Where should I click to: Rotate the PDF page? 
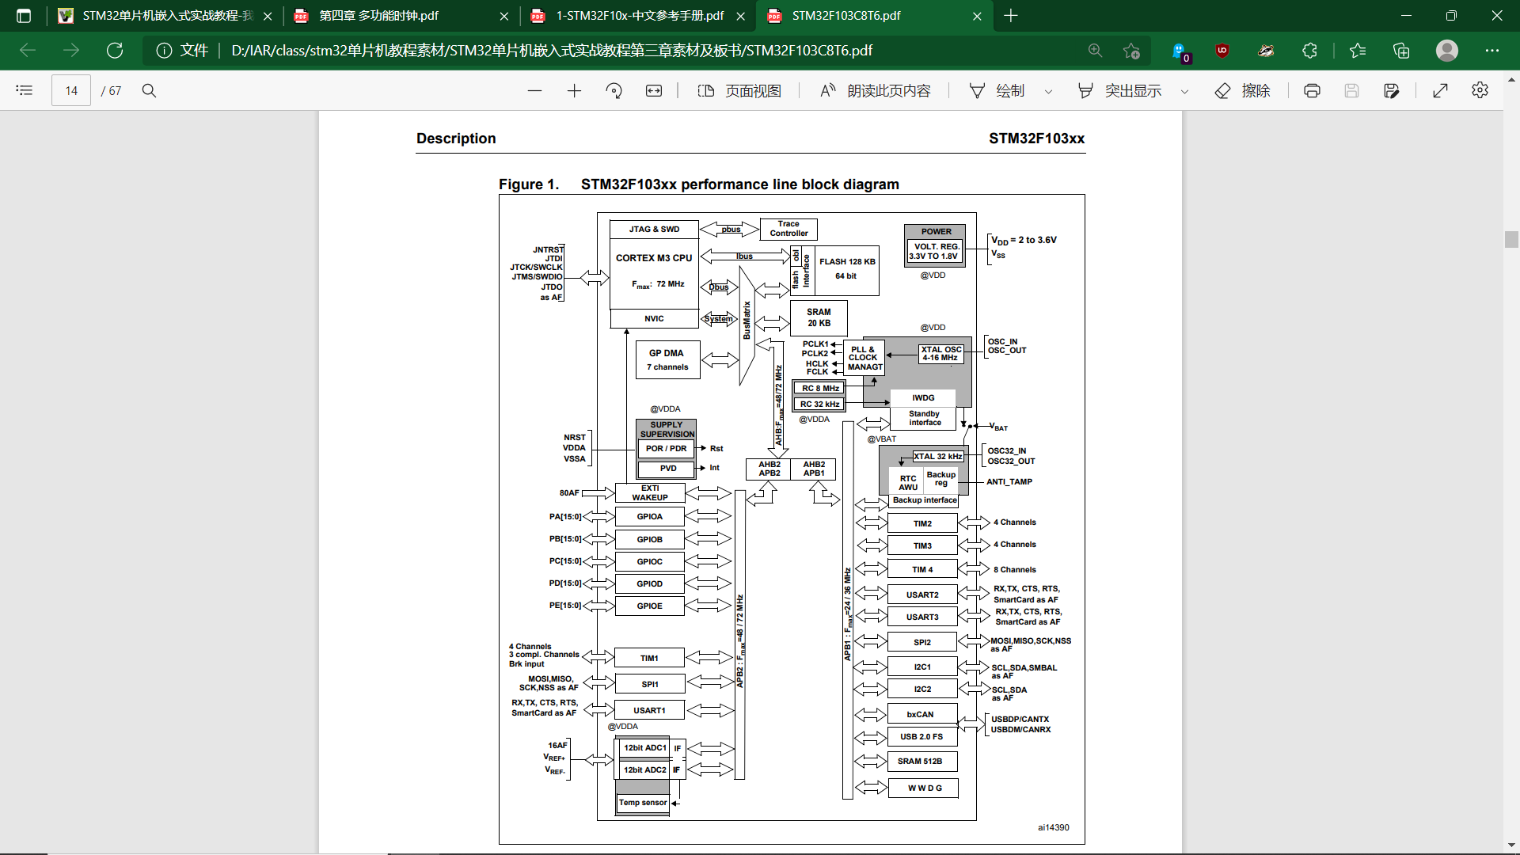click(614, 90)
